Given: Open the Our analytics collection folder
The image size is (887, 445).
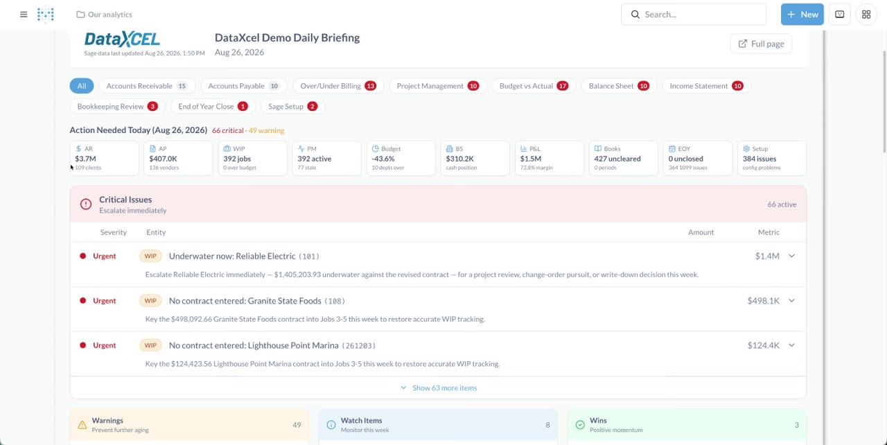Looking at the screenshot, I should 104,15.
